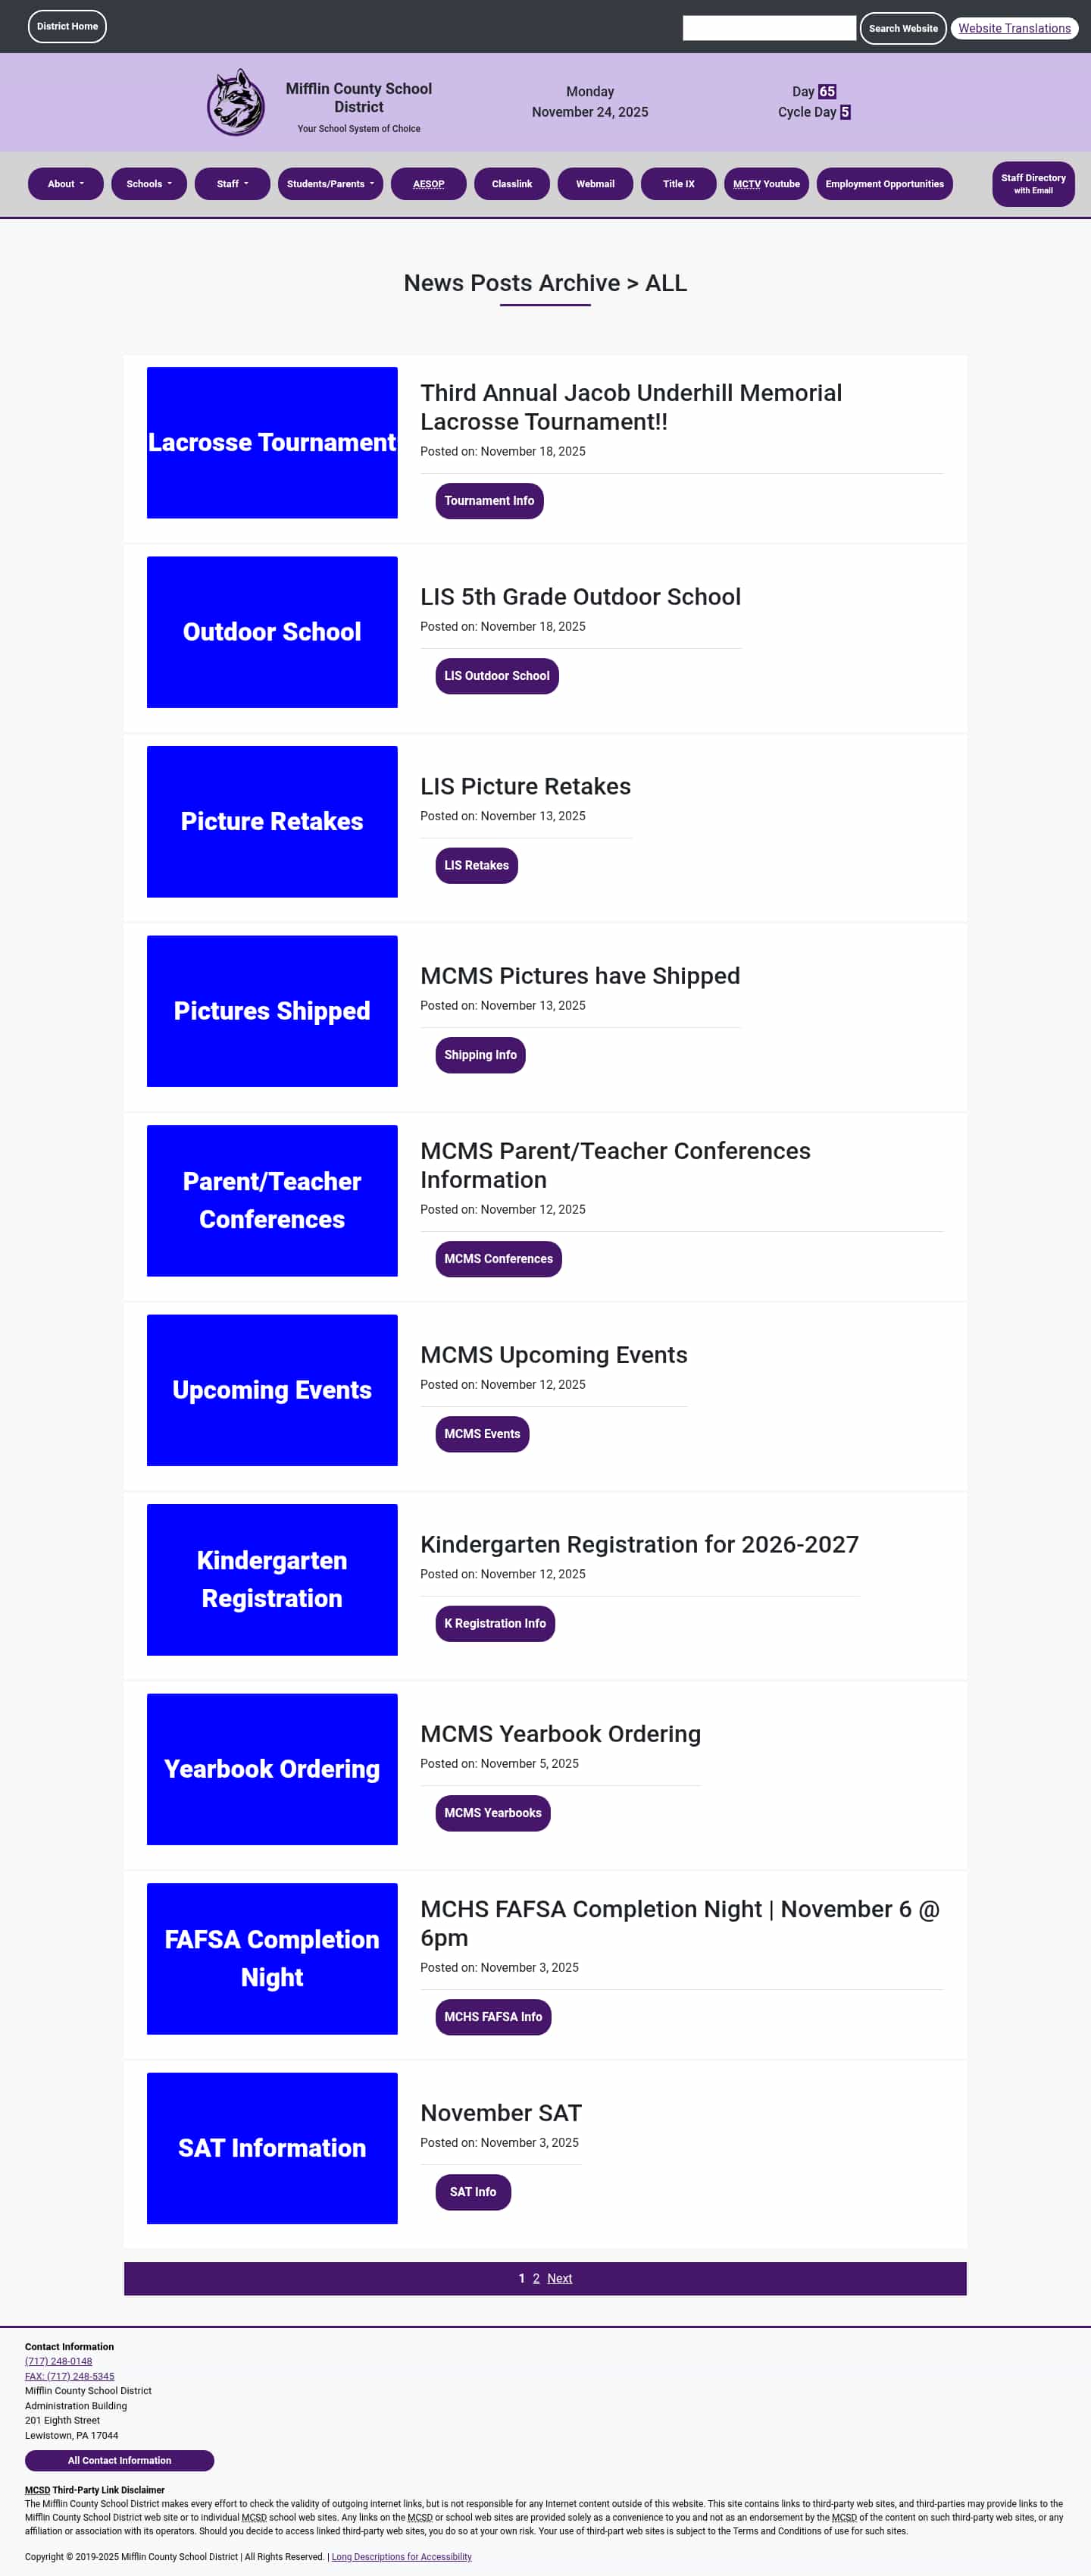This screenshot has height=2576, width=1091.
Task: Open the Students/Parents menu
Action: click(x=330, y=184)
